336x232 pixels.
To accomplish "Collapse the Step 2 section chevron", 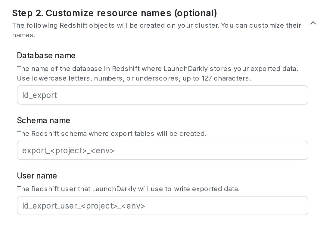I will 313,23.
